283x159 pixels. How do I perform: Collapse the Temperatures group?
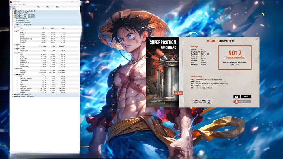15,31
